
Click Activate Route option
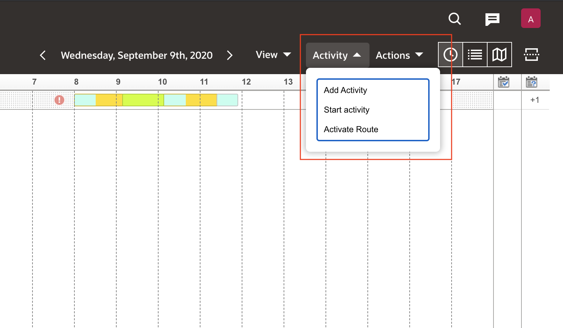(x=351, y=129)
